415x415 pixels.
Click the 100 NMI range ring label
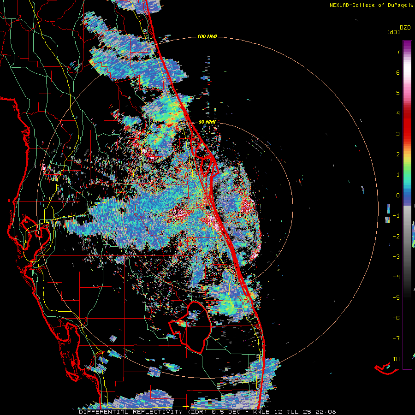point(207,36)
